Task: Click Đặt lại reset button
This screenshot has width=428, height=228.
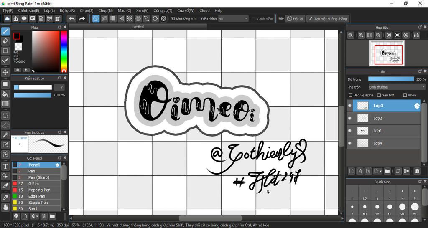Action: [295, 19]
